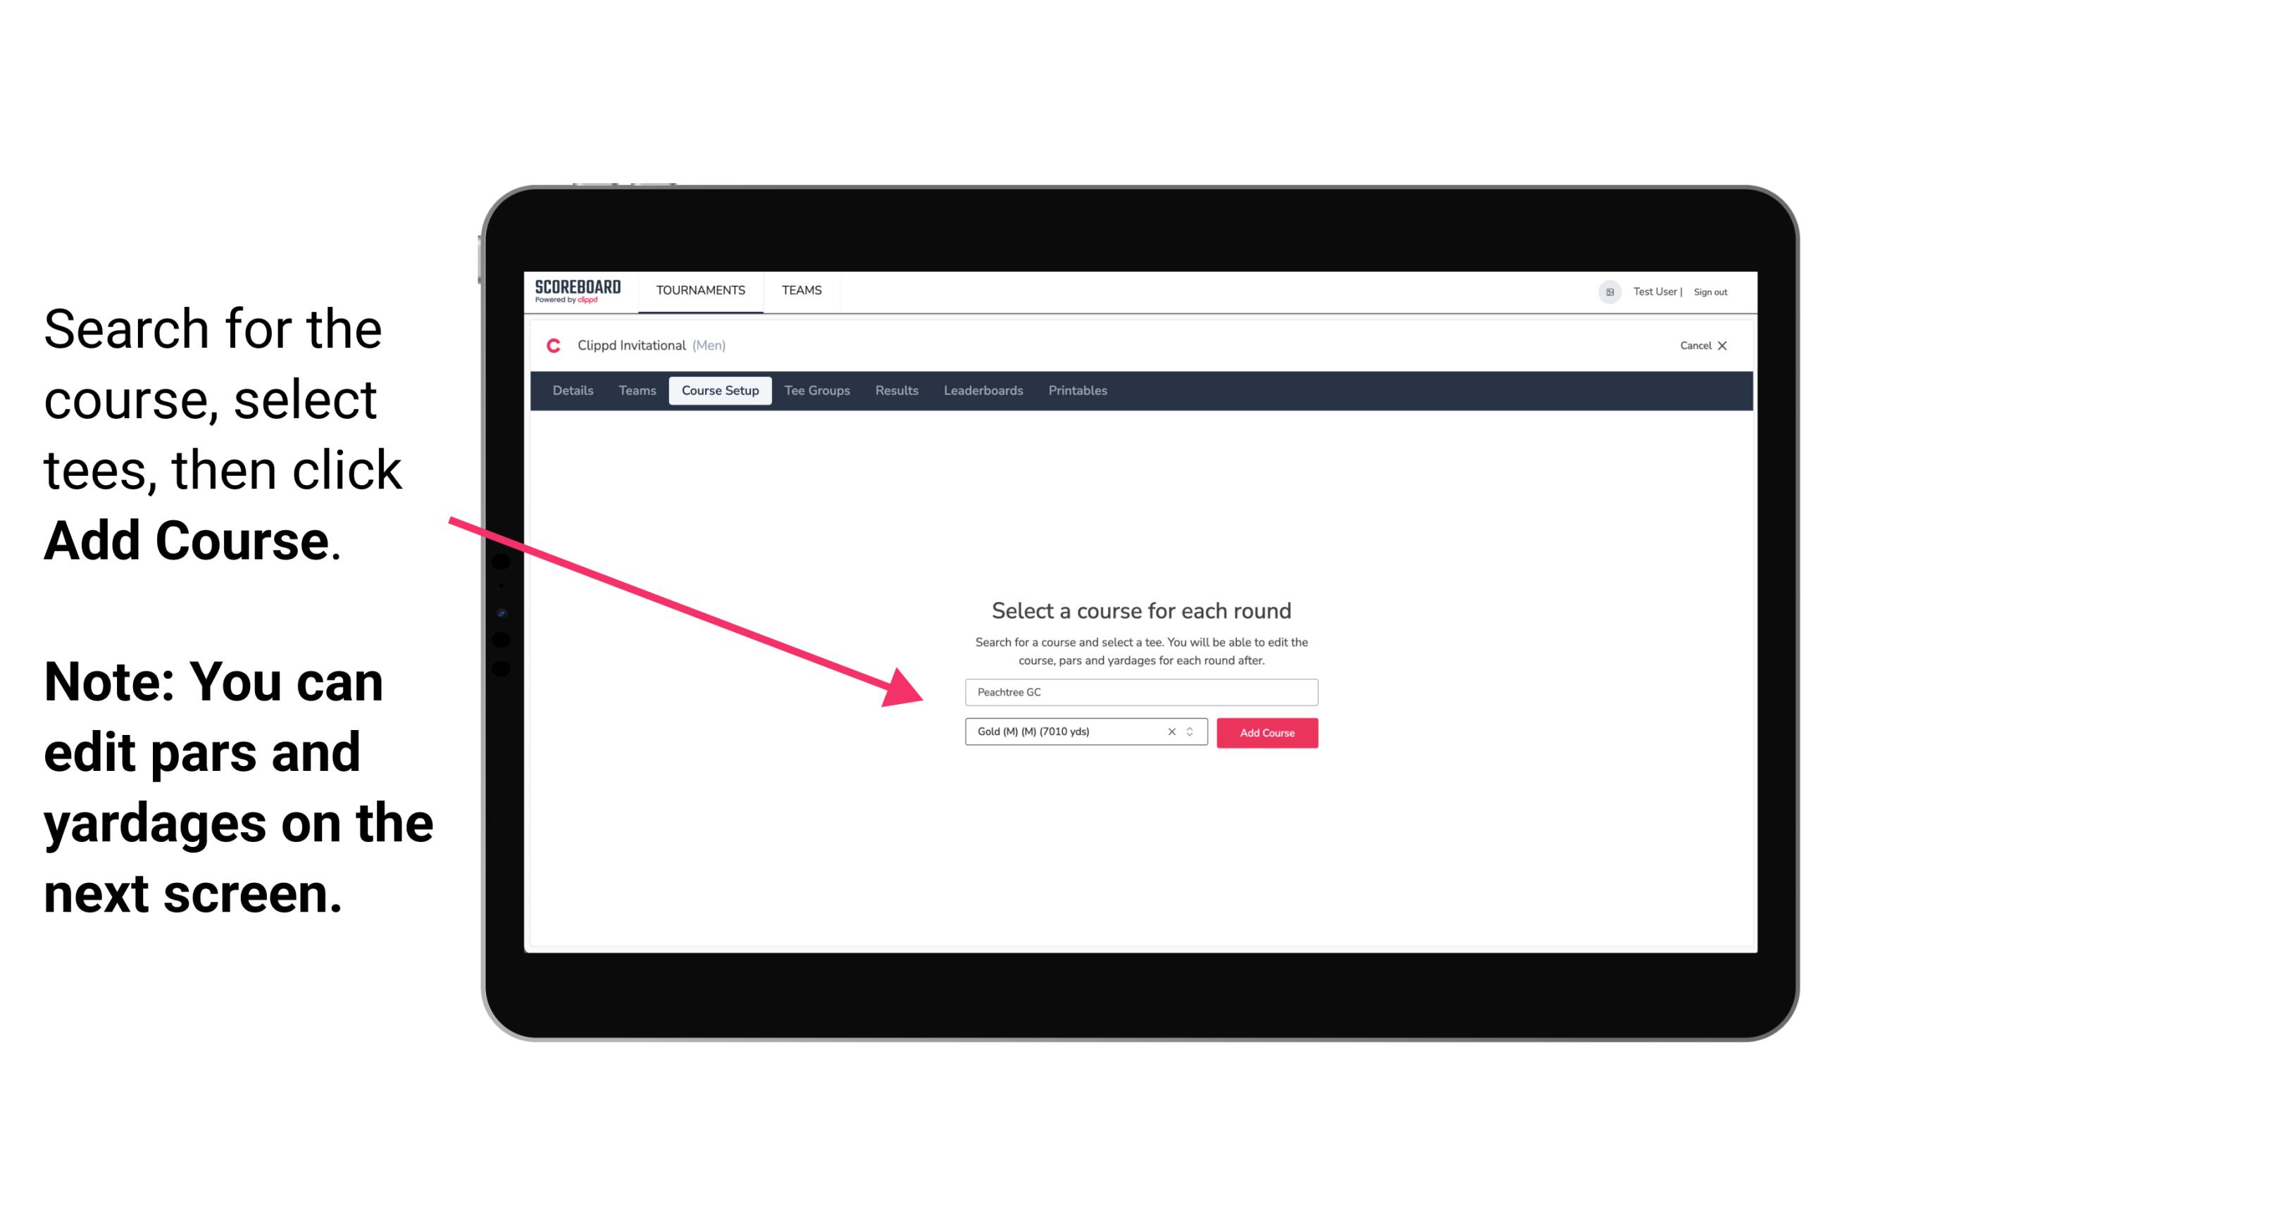Click the Add Course button

tap(1264, 731)
